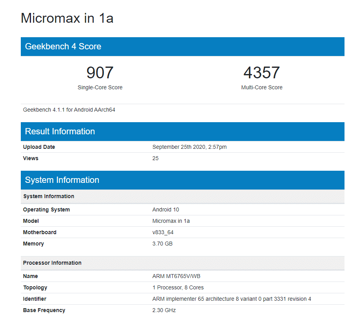Select the Android 10 operating system value

pos(166,209)
